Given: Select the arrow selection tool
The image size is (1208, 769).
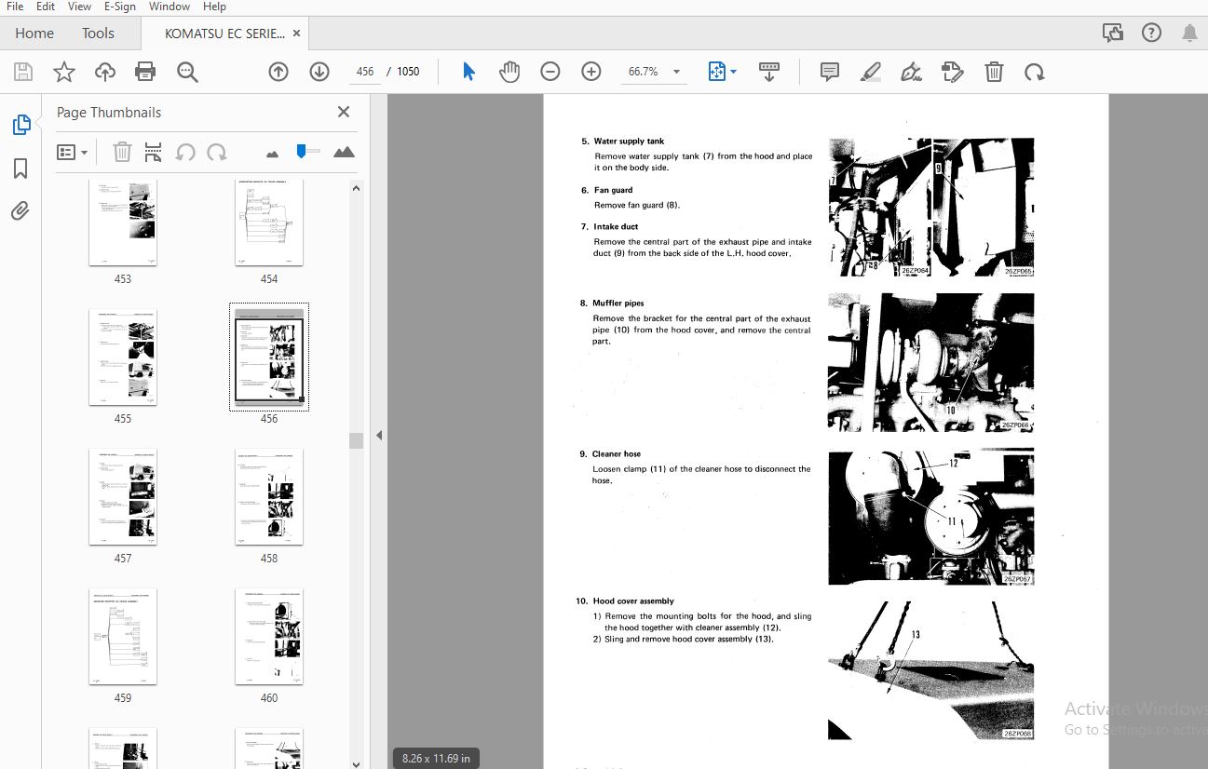Looking at the screenshot, I should [468, 72].
